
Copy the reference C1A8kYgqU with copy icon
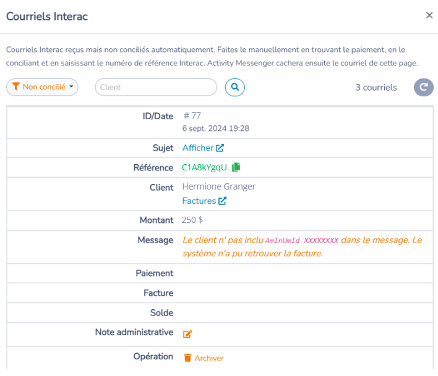tap(236, 167)
